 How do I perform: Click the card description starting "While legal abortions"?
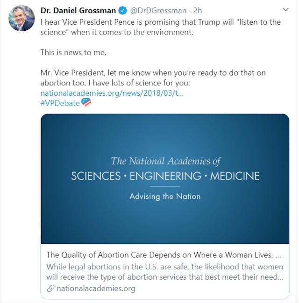point(164,271)
